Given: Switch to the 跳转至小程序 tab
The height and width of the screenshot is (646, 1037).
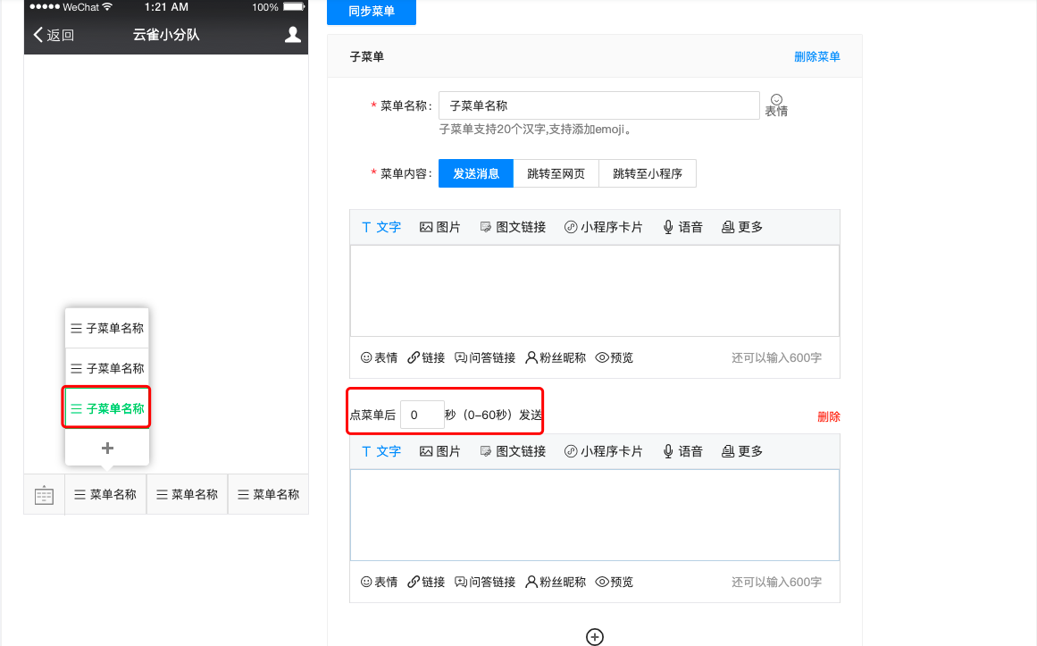Looking at the screenshot, I should tap(648, 172).
